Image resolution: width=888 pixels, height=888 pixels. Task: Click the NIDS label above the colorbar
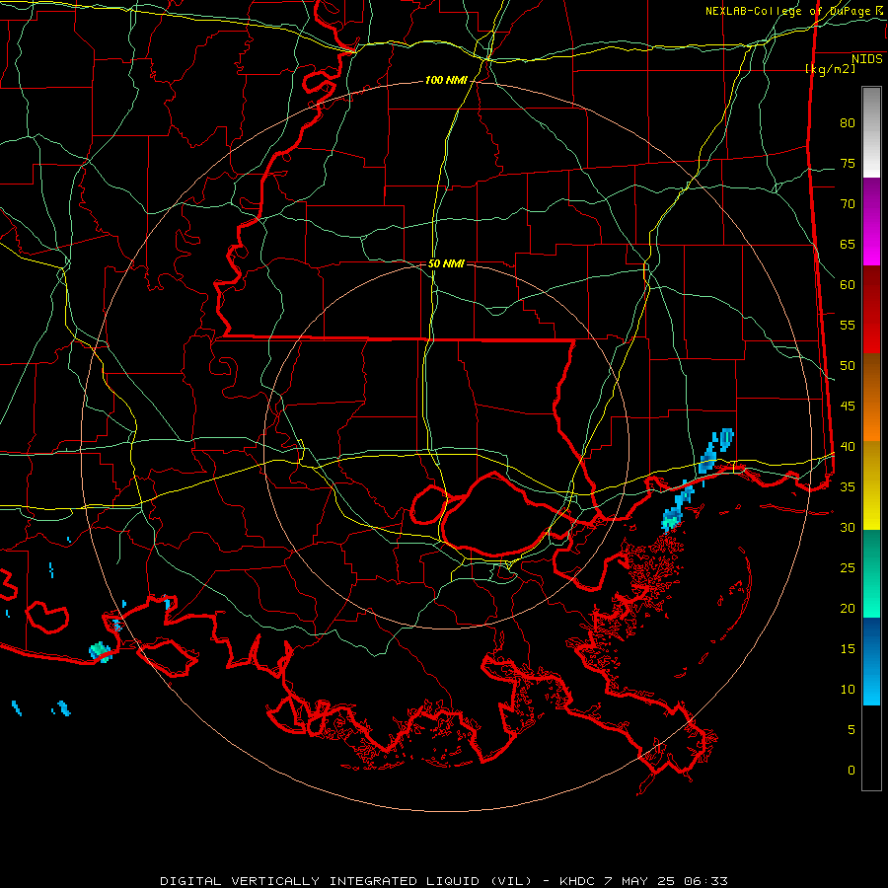click(867, 59)
